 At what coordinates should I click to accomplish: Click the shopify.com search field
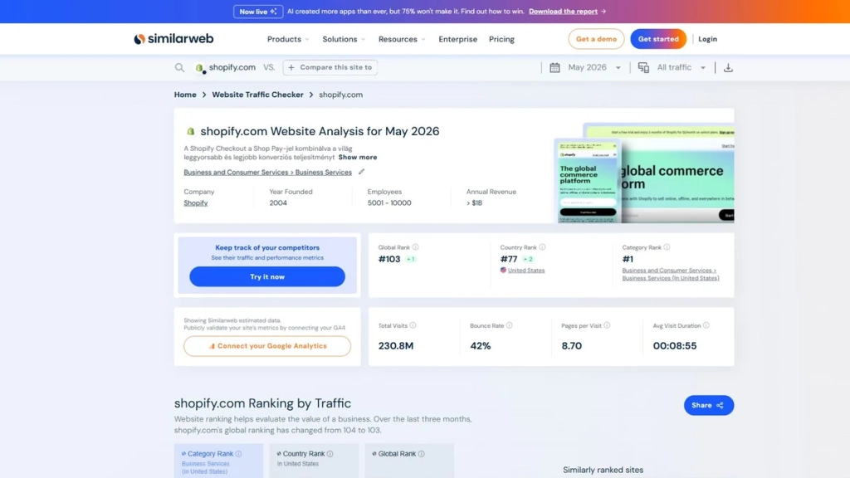(232, 68)
